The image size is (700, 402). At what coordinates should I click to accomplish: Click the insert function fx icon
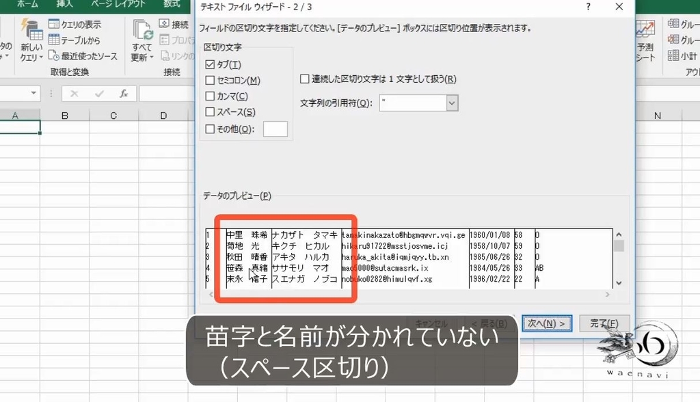click(124, 94)
